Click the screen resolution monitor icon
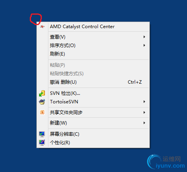The image size is (187, 172). pos(42,134)
